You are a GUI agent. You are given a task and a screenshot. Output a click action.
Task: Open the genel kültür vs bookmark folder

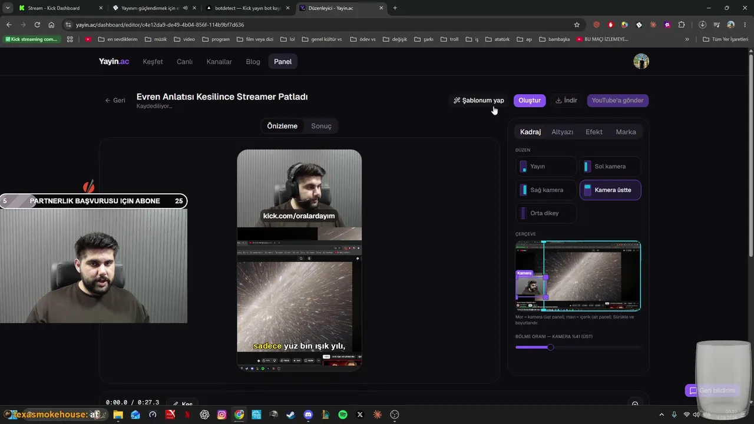click(322, 39)
